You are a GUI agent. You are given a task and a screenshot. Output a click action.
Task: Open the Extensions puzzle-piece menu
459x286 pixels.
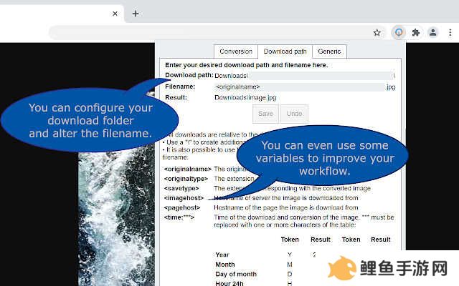point(416,32)
